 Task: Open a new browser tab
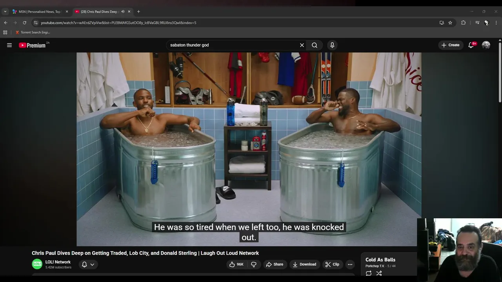click(138, 12)
